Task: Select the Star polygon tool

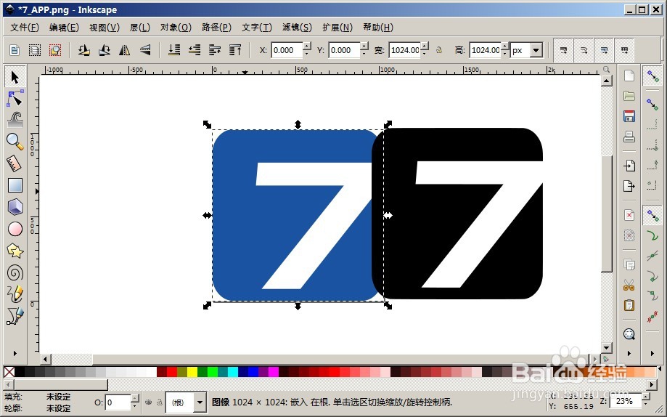Action: tap(15, 251)
